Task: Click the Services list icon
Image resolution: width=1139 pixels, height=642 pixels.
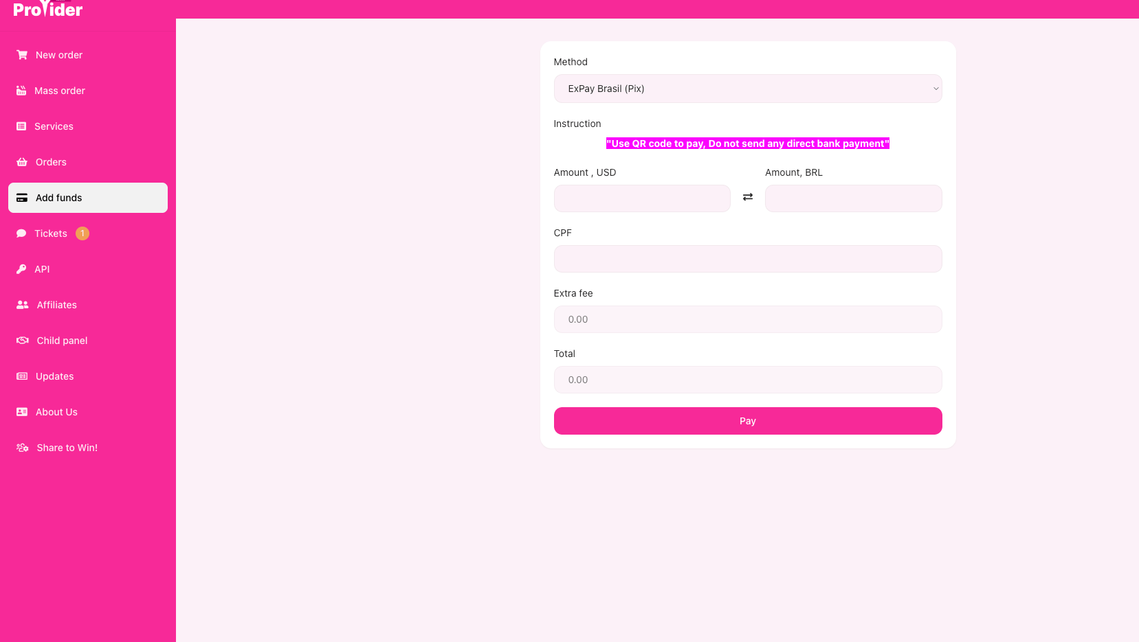Action: pyautogui.click(x=21, y=126)
